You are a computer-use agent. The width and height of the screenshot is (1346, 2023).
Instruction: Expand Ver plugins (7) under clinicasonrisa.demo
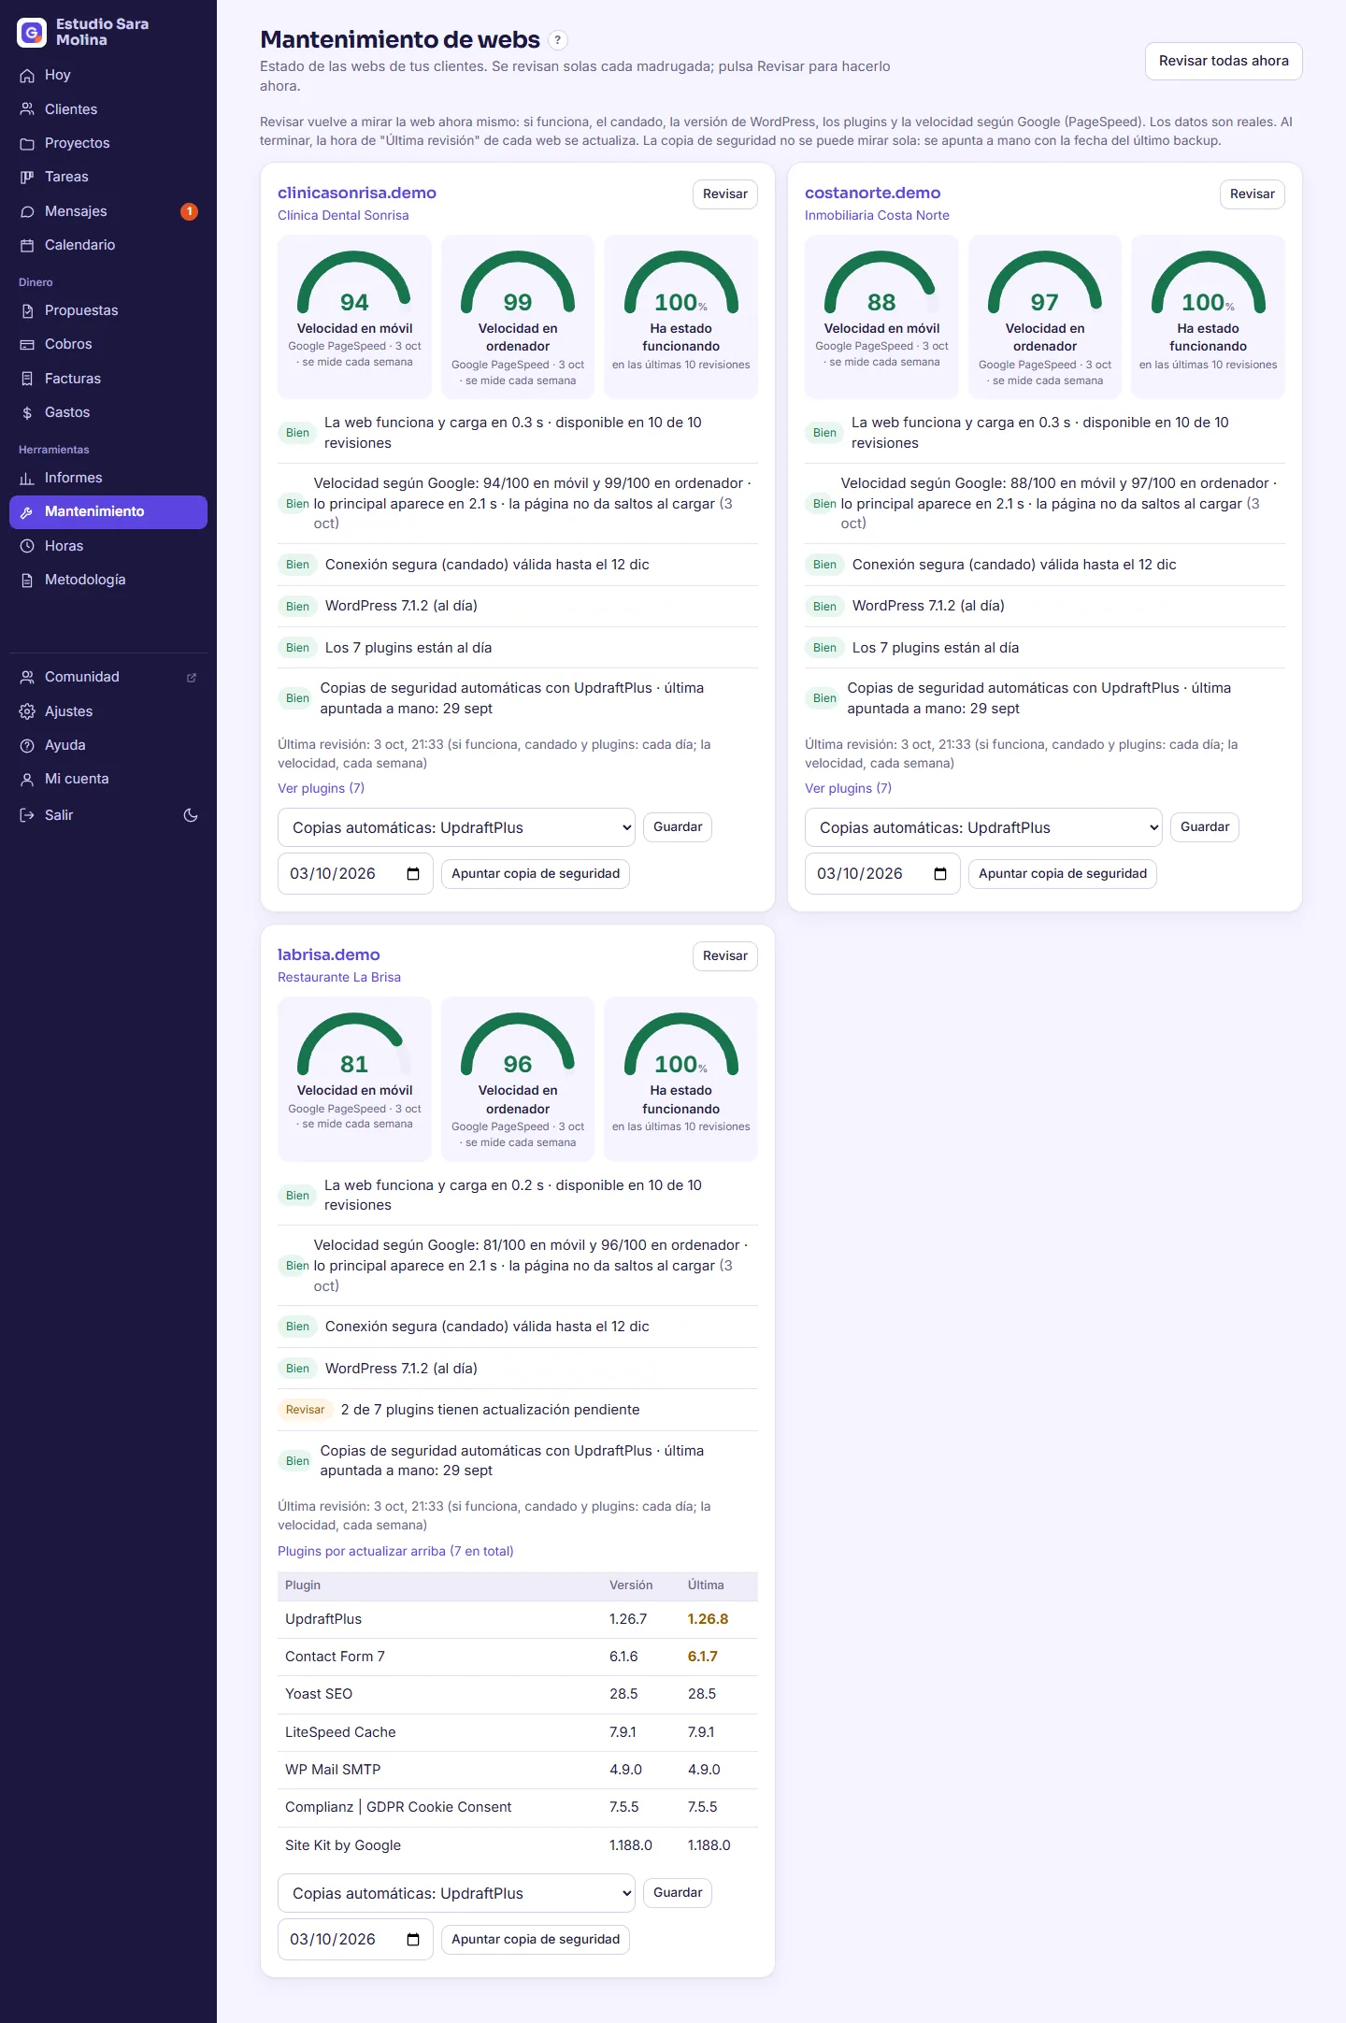pyautogui.click(x=321, y=788)
